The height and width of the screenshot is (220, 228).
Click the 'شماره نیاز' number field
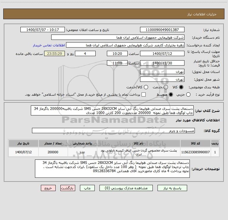point(162,30)
